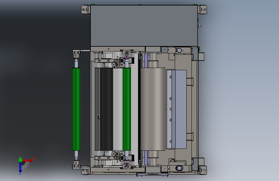Select the top-right corner mounting bracket
Screen dimensions: 279x181
(x=202, y=9)
